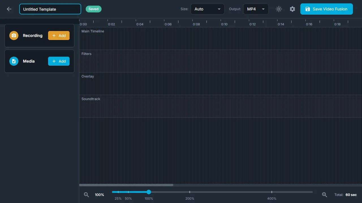This screenshot has width=362, height=203.
Task: Select the Main Timeline track label
Action: point(93,31)
